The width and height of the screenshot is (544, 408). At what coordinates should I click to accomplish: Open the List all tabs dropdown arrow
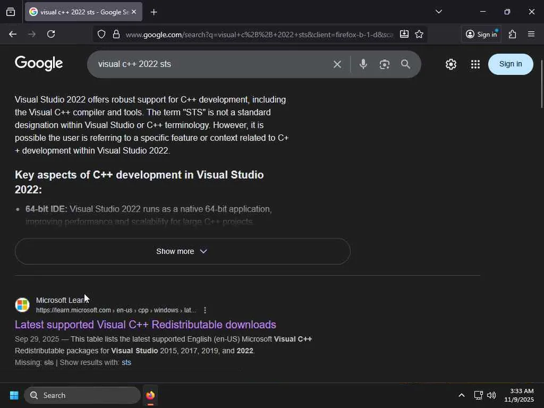tap(438, 12)
